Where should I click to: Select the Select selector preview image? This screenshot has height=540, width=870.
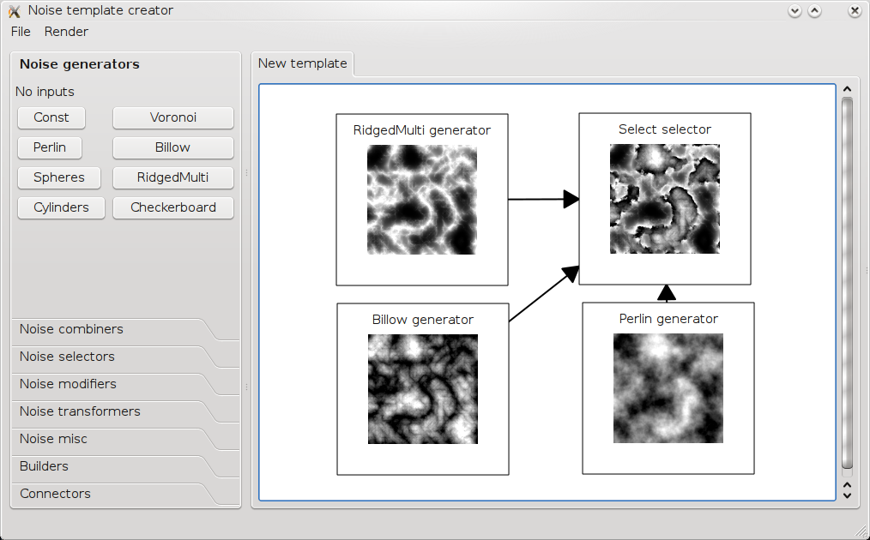664,199
